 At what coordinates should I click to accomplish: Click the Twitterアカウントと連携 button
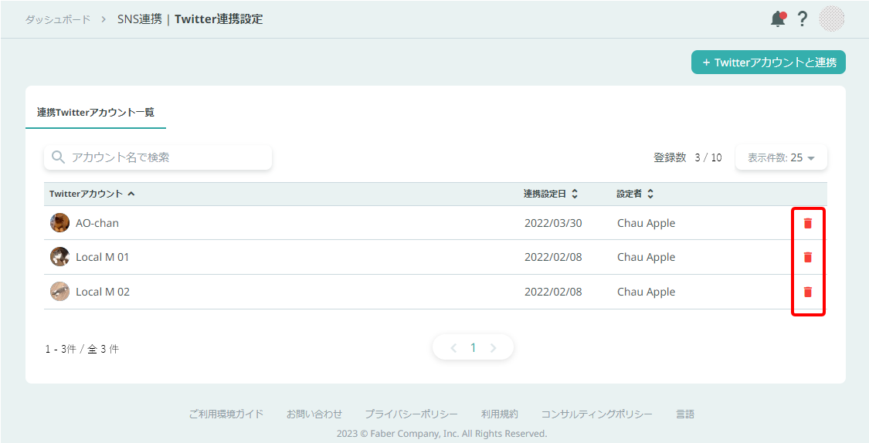(768, 63)
